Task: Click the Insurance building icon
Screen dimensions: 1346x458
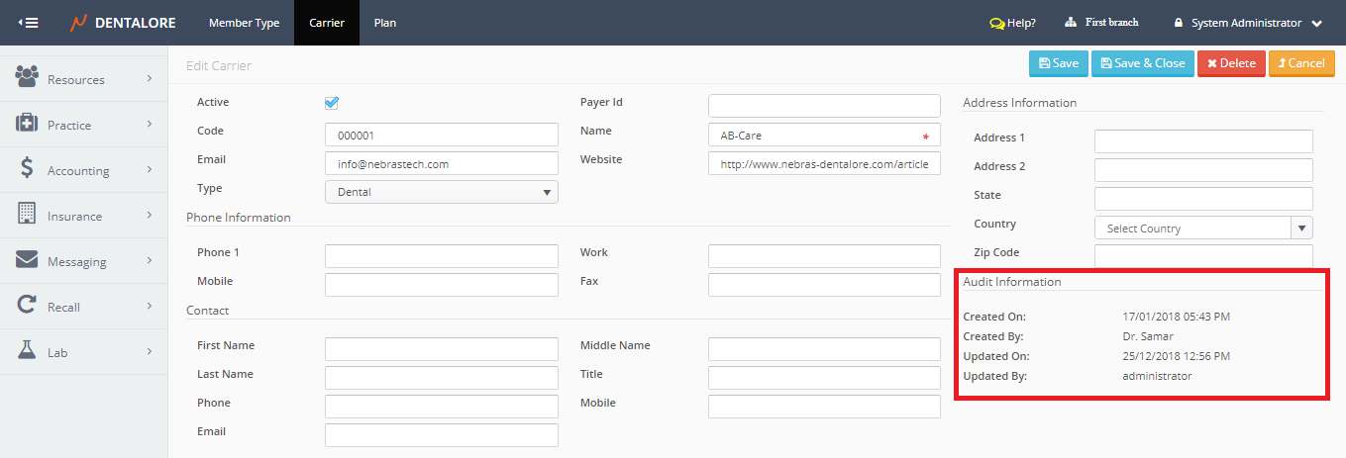Action: pyautogui.click(x=27, y=214)
